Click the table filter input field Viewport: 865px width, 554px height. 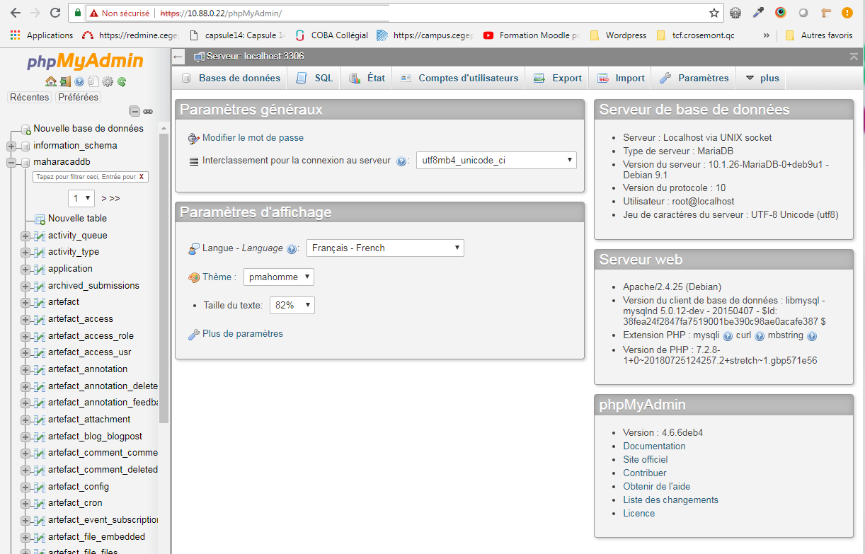pos(84,177)
